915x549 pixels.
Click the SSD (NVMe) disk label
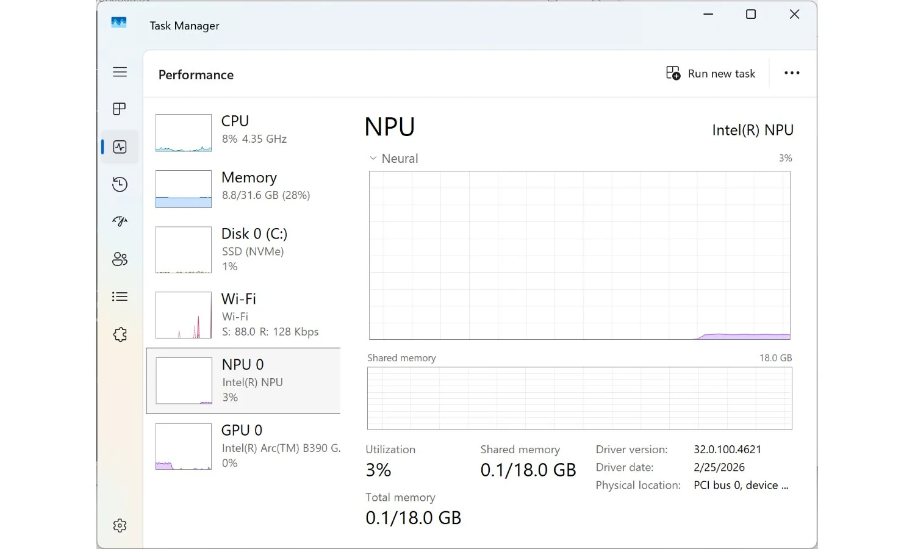[253, 251]
